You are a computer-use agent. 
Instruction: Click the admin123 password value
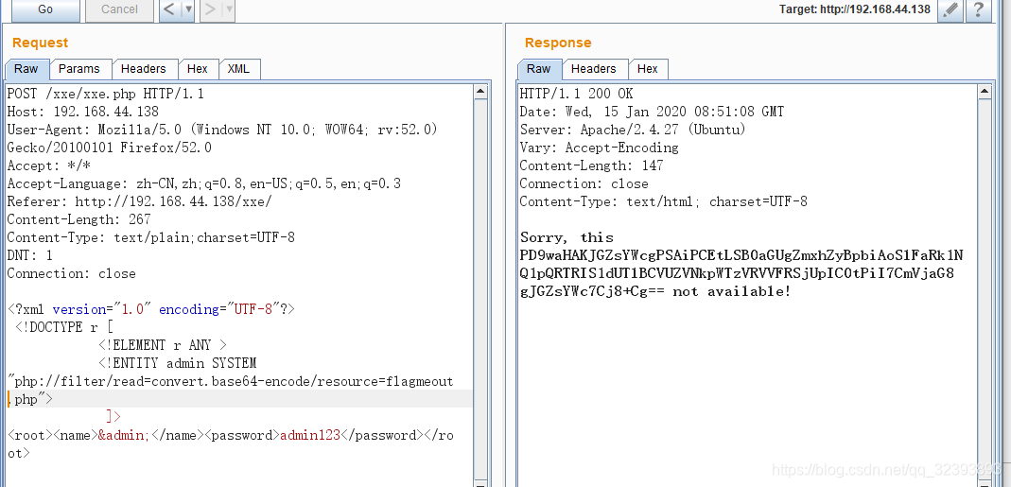[x=310, y=435]
